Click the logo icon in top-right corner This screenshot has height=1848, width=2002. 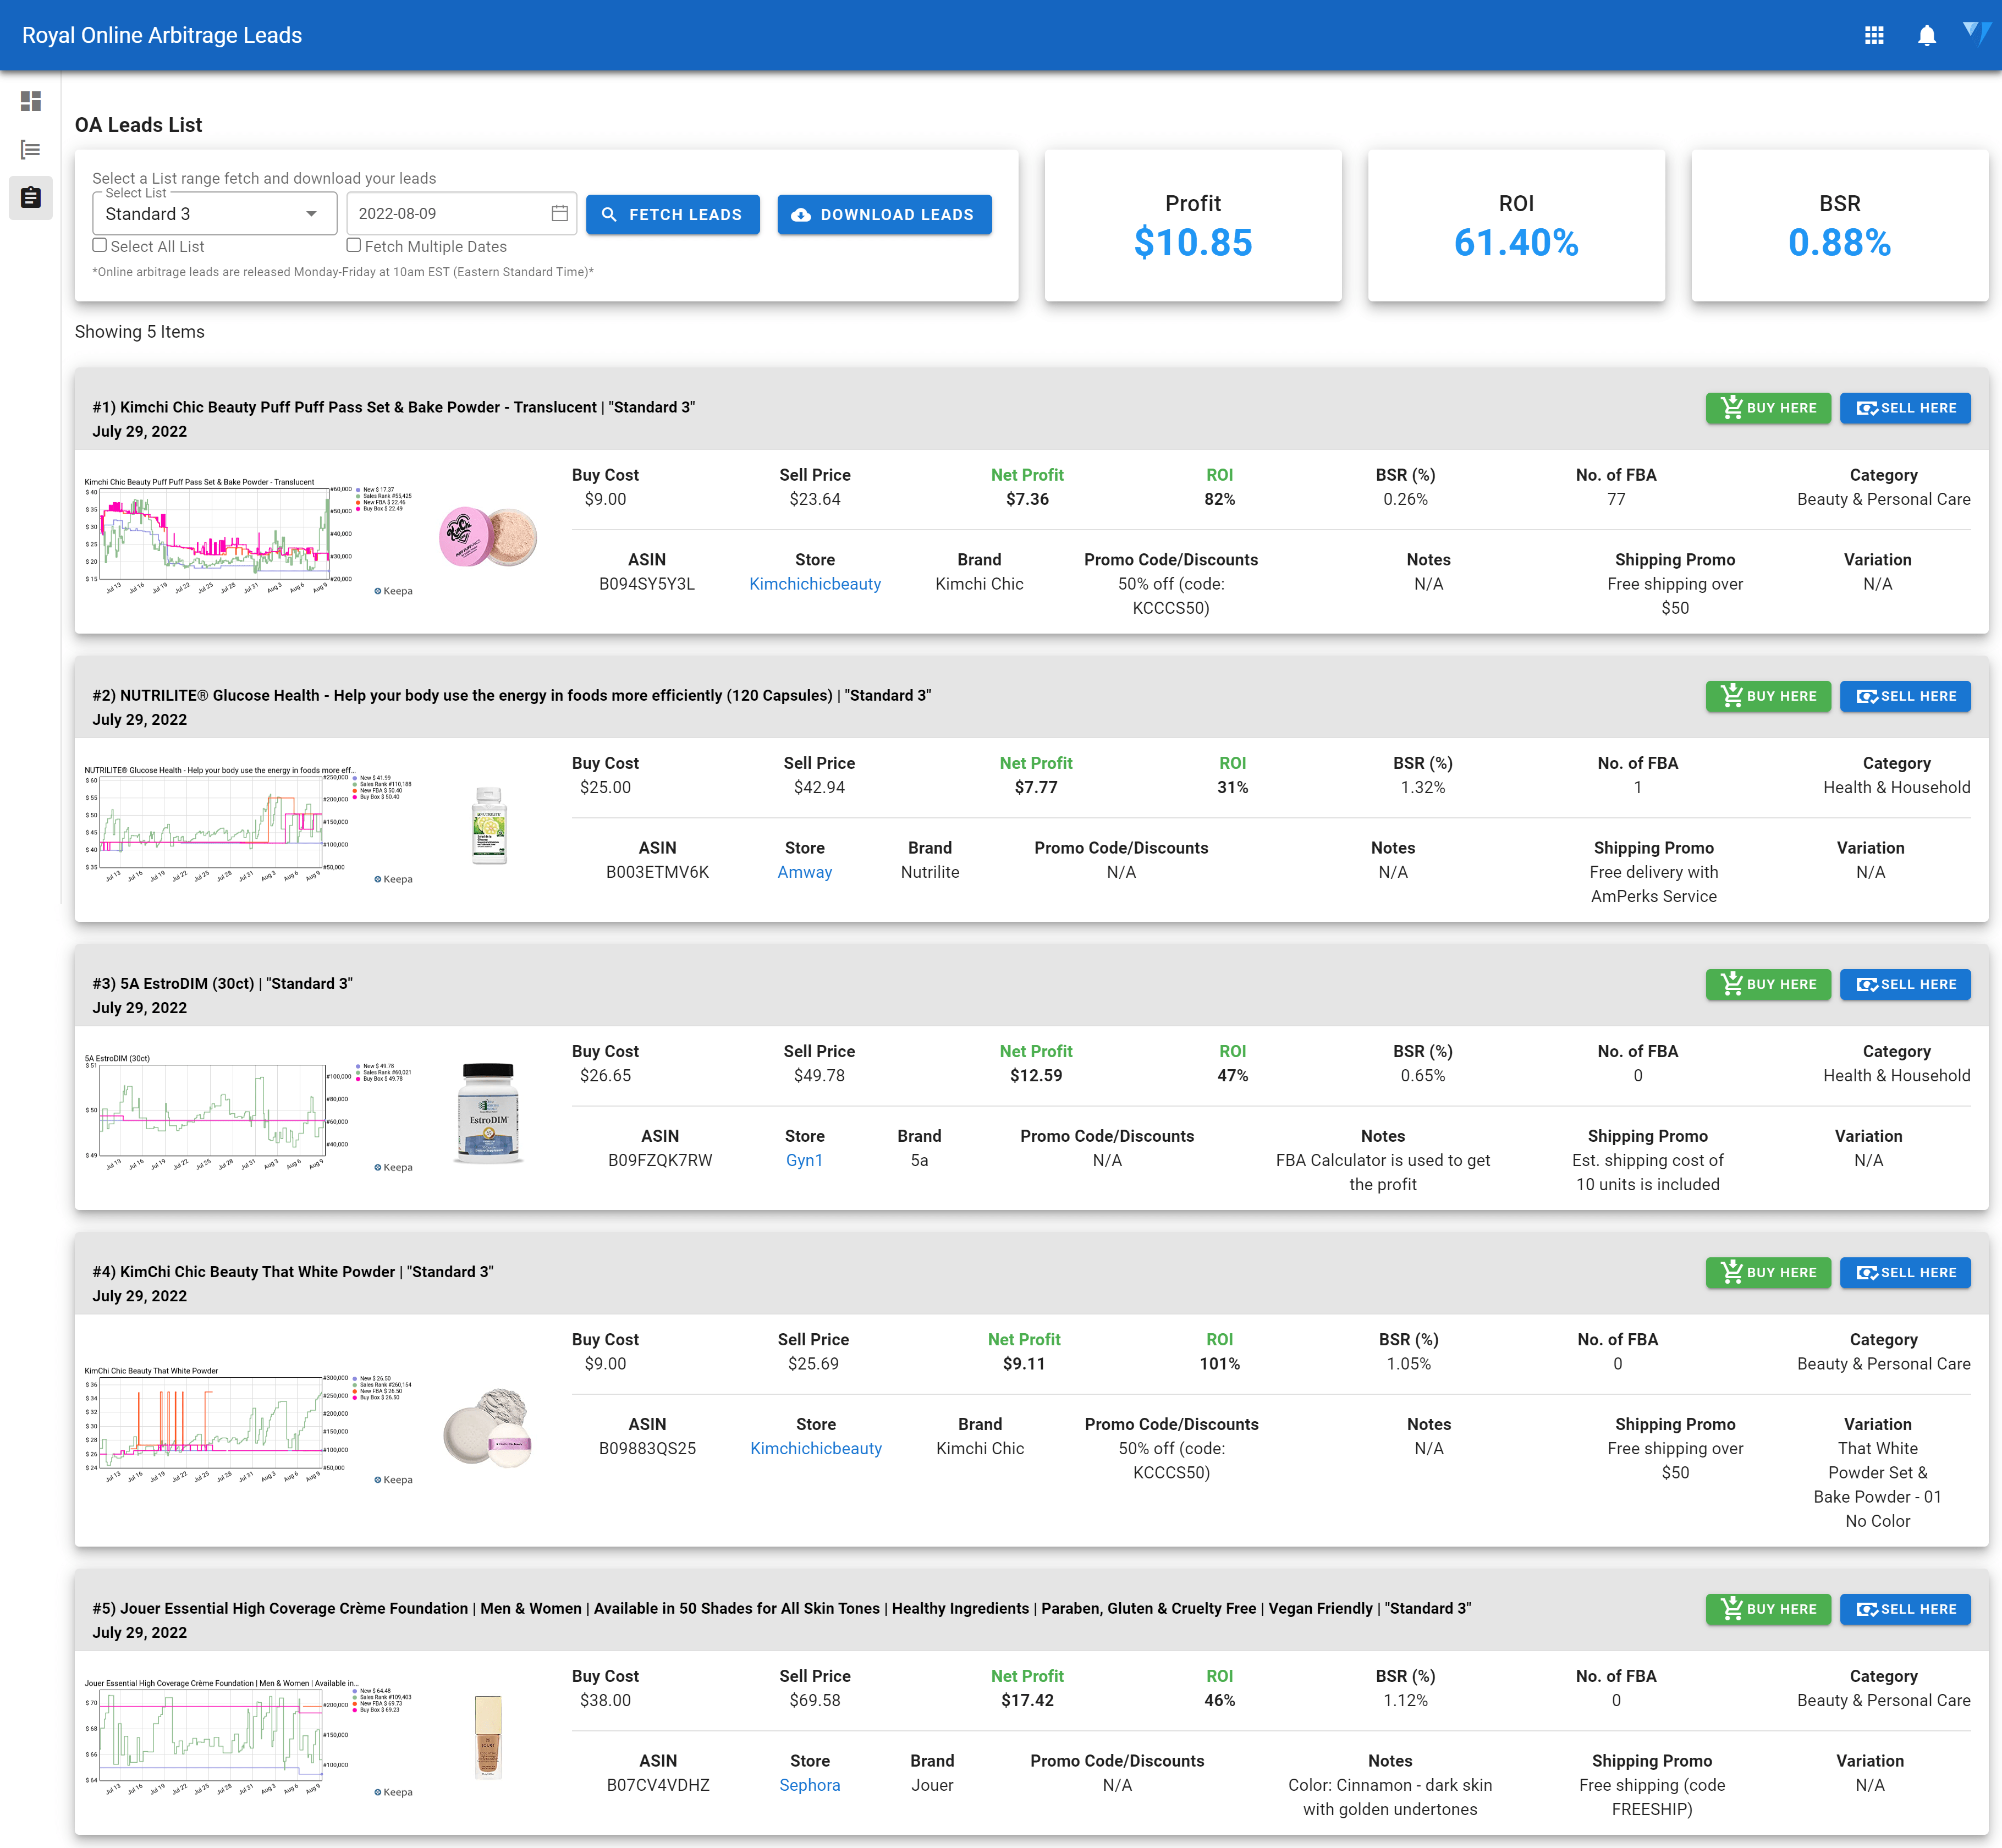(x=1976, y=34)
